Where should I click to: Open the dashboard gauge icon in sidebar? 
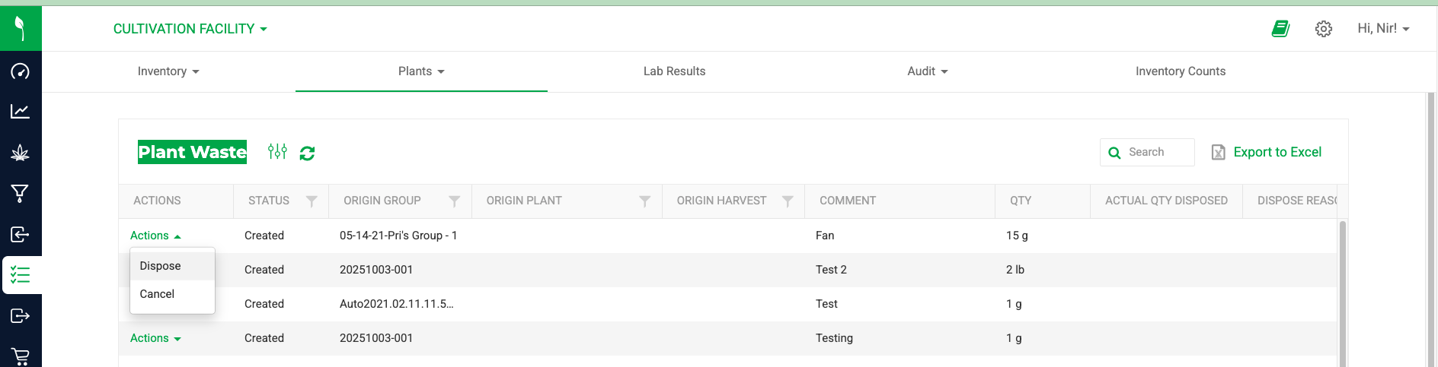[x=20, y=71]
